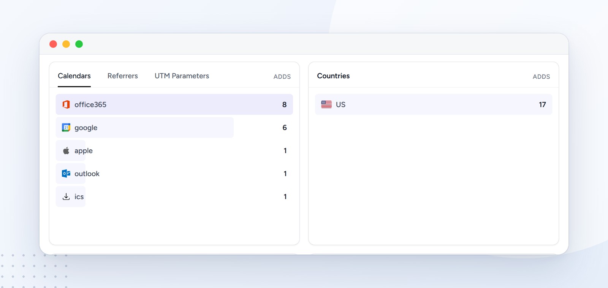
Task: Select the google row label
Action: coord(86,128)
